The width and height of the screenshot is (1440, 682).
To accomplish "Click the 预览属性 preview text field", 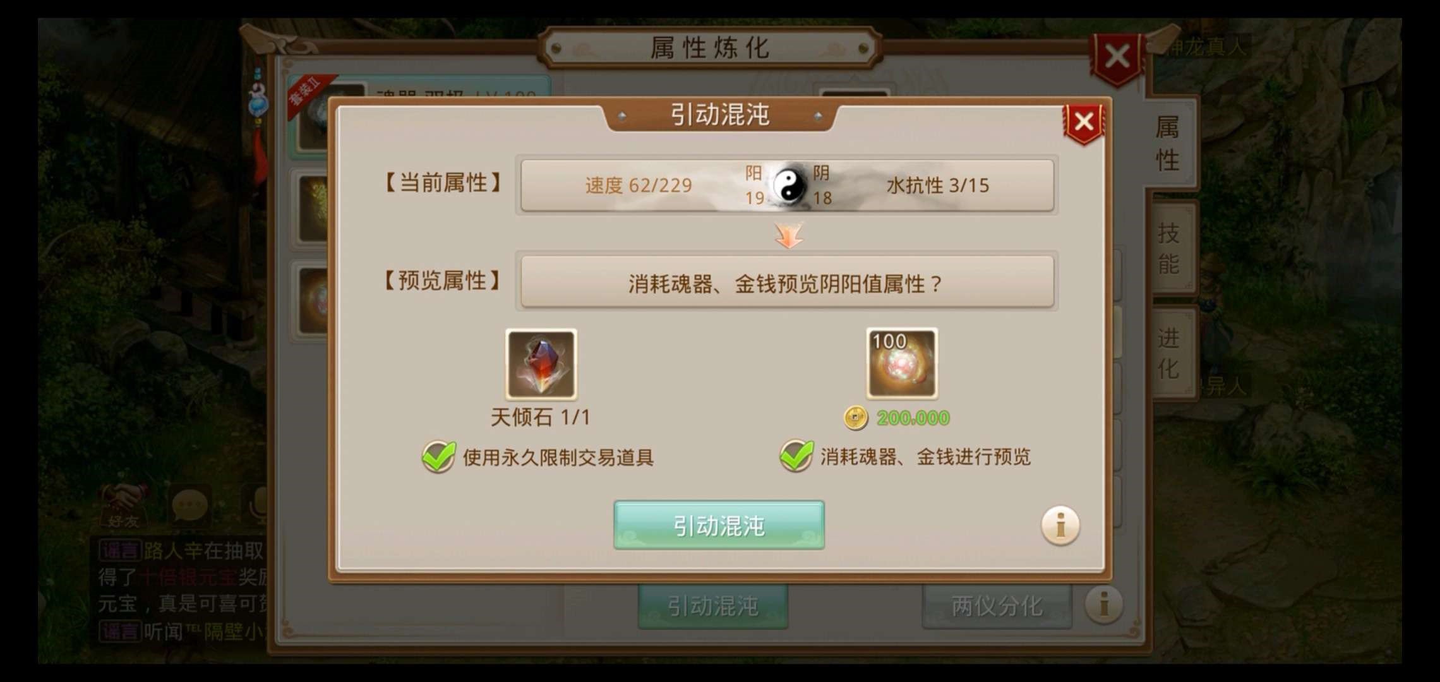I will 787,282.
